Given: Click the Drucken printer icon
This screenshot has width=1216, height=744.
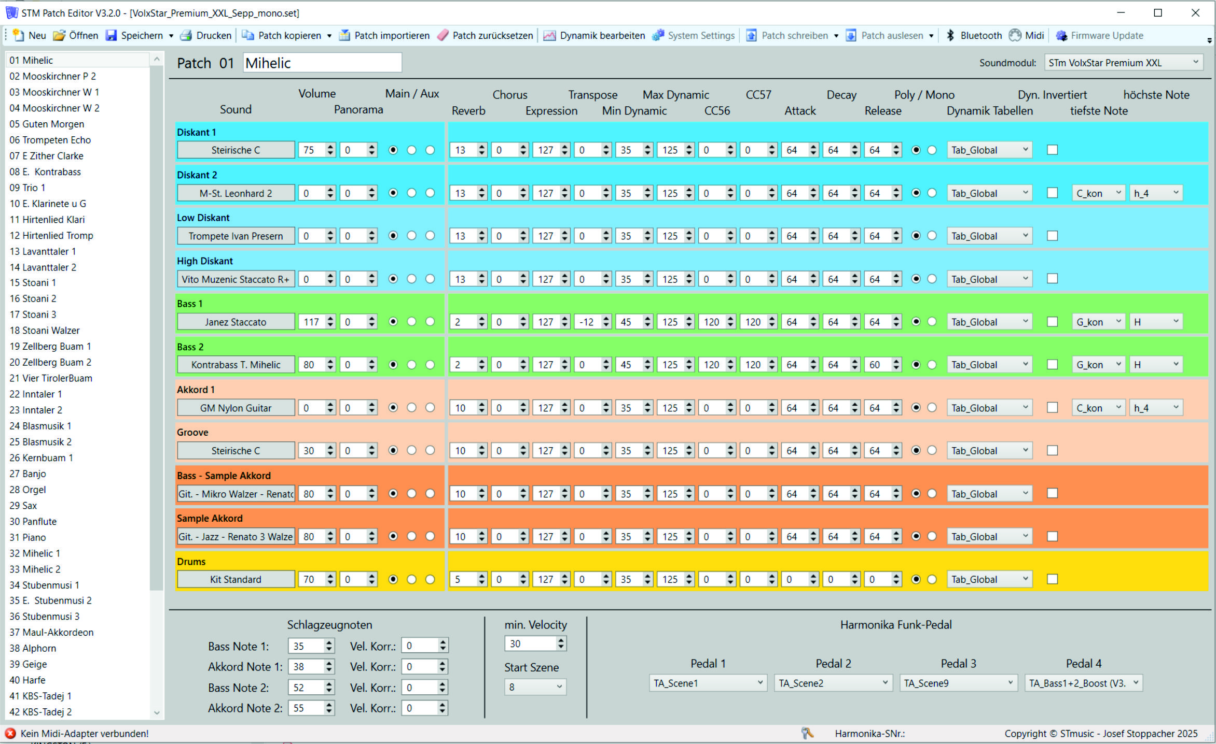Looking at the screenshot, I should pyautogui.click(x=186, y=35).
